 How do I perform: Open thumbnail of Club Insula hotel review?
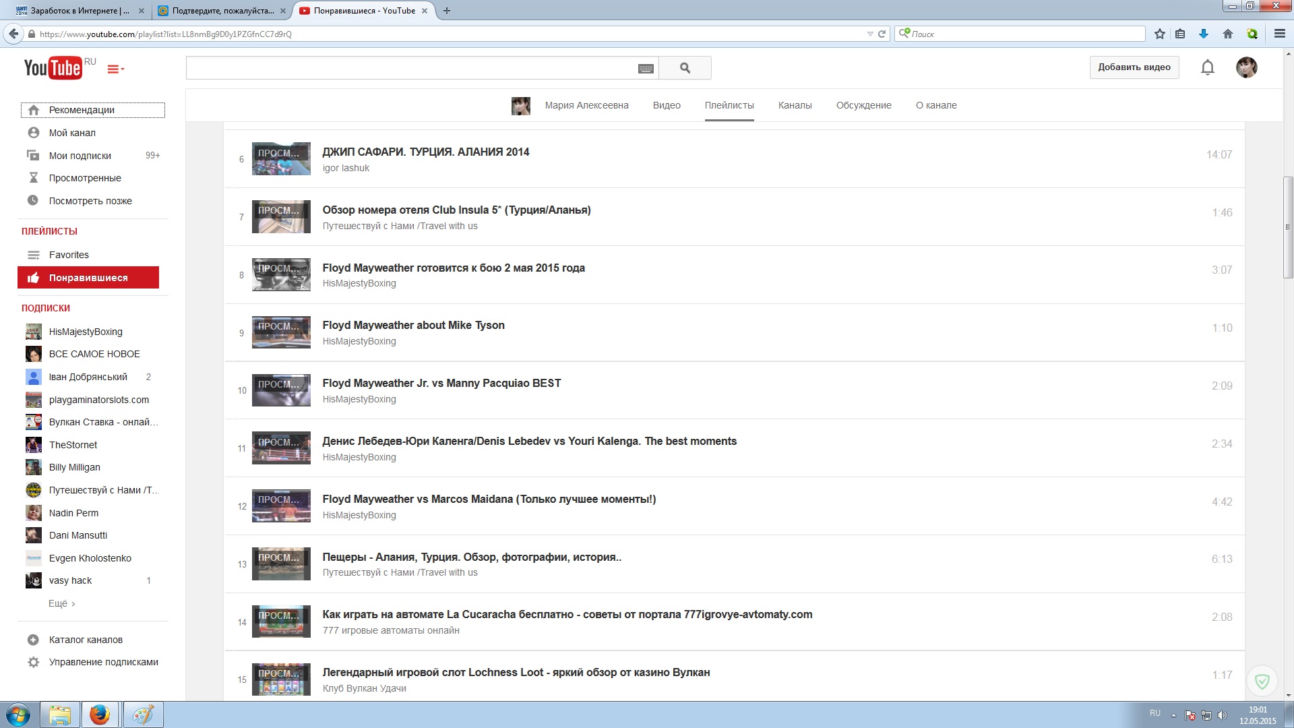click(281, 216)
